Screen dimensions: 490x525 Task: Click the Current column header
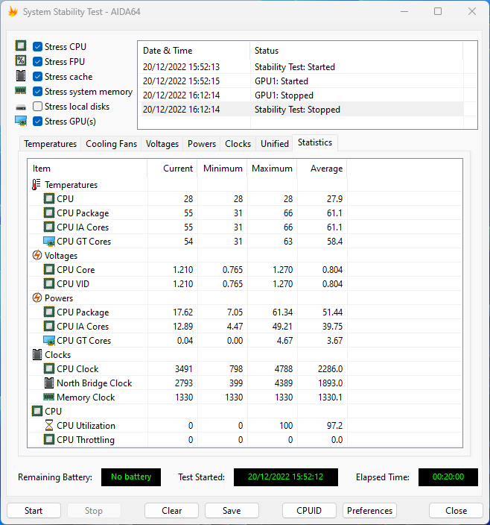173,168
